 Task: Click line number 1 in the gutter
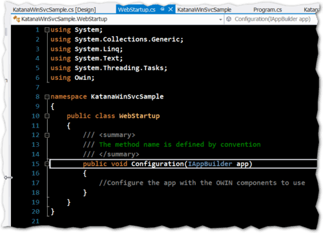tap(37, 30)
